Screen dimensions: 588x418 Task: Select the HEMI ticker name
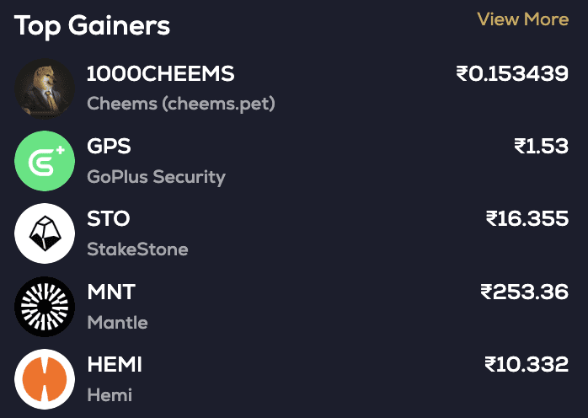[x=115, y=365]
